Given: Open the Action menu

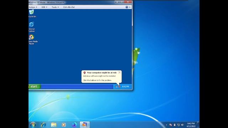Looking at the screenshot, I should 33,7.
